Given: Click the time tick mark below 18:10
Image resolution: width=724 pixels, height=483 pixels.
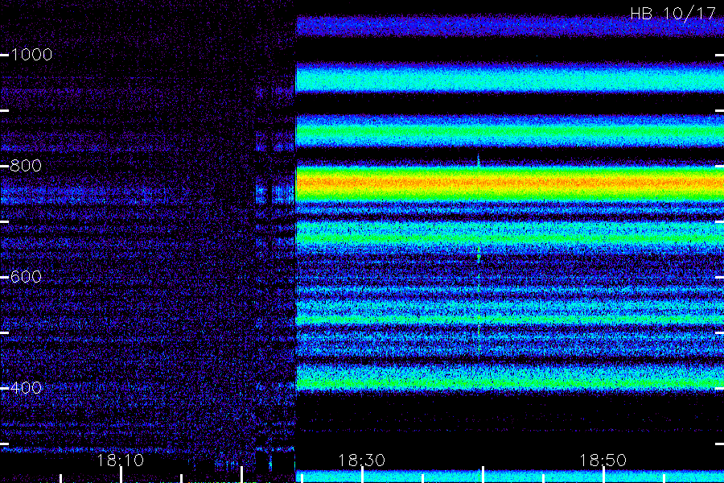Looking at the screenshot, I should pos(121,475).
